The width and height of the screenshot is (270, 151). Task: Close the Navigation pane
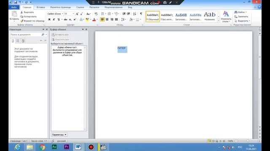pos(47,29)
